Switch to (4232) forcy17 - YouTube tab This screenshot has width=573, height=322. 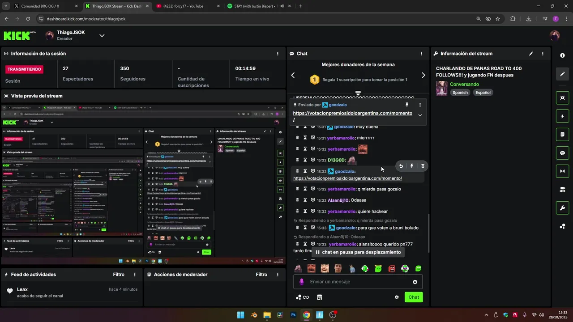click(187, 6)
